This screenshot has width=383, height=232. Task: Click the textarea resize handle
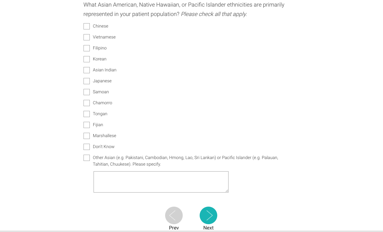coord(227,191)
